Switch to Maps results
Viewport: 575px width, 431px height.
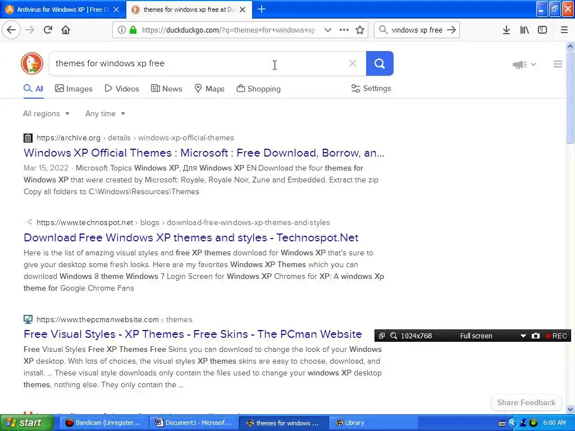pyautogui.click(x=209, y=89)
